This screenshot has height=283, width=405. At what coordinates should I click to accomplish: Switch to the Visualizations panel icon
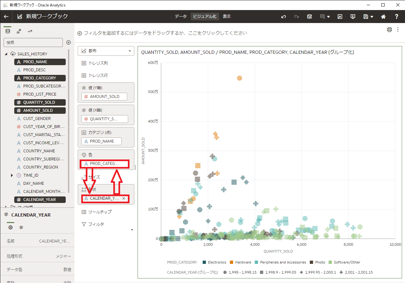19,31
